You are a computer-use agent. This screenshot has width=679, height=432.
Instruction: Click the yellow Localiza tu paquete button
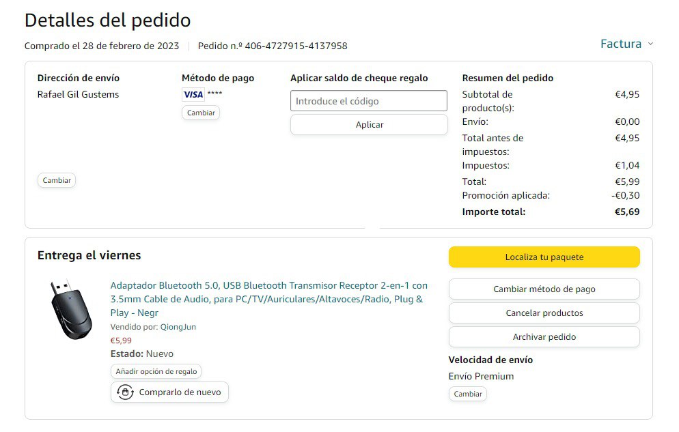click(x=544, y=257)
